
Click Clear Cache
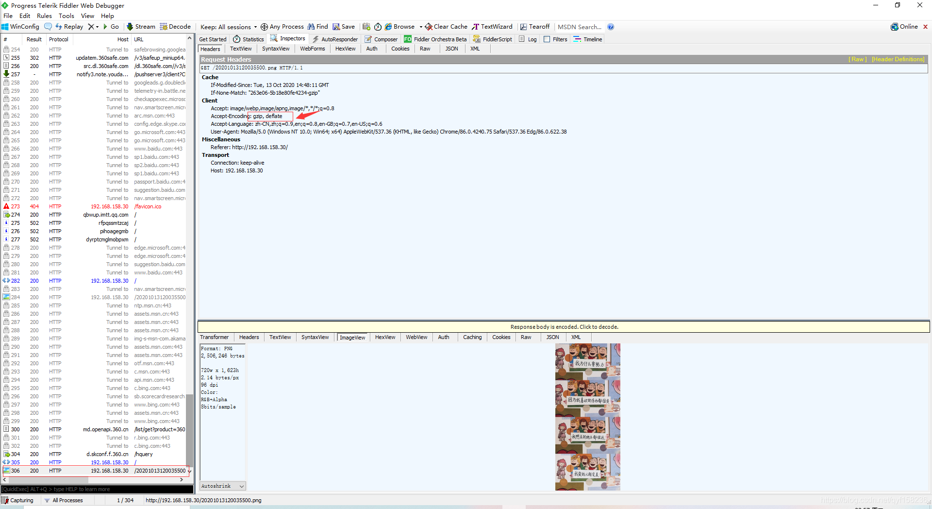[x=446, y=27]
